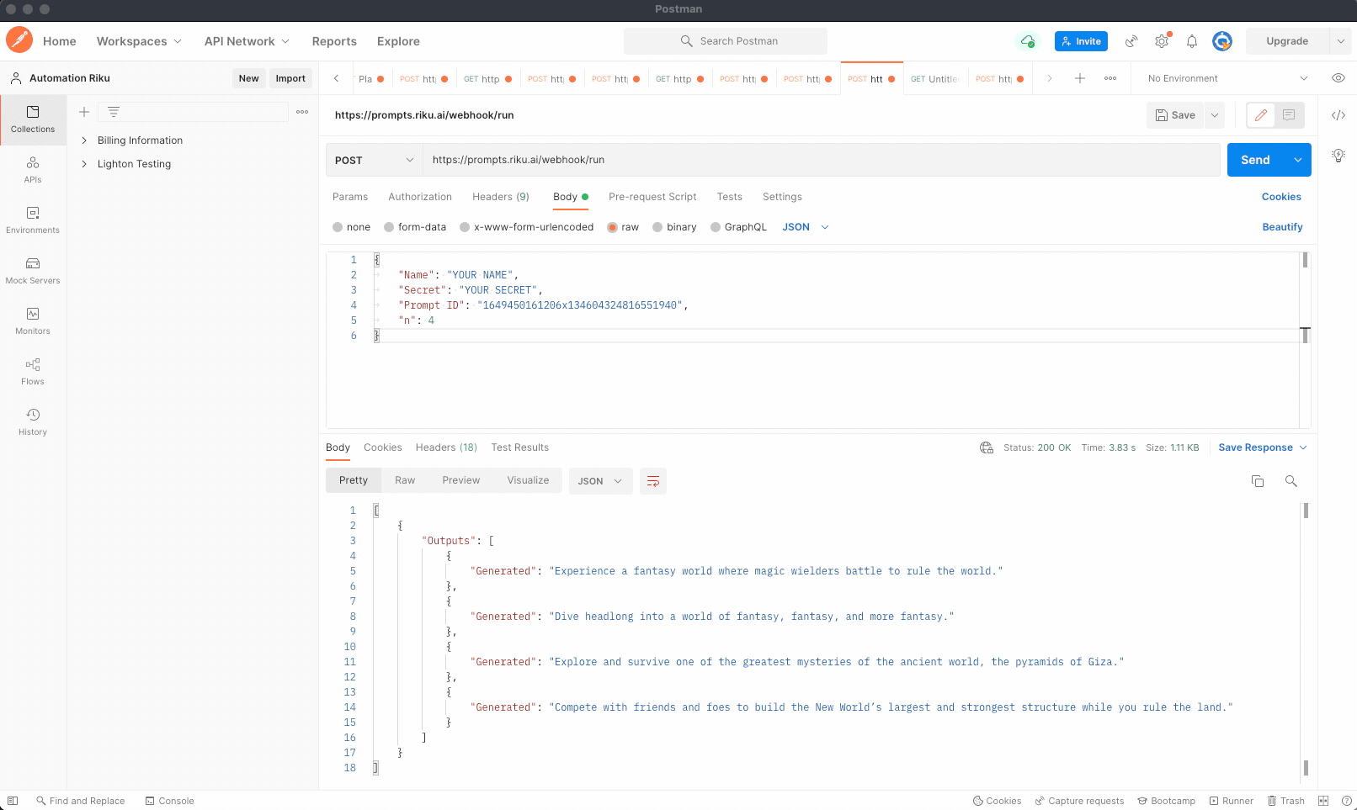Open the Upgrade dropdown arrow
Screen dimensions: 1357x810
click(1341, 41)
